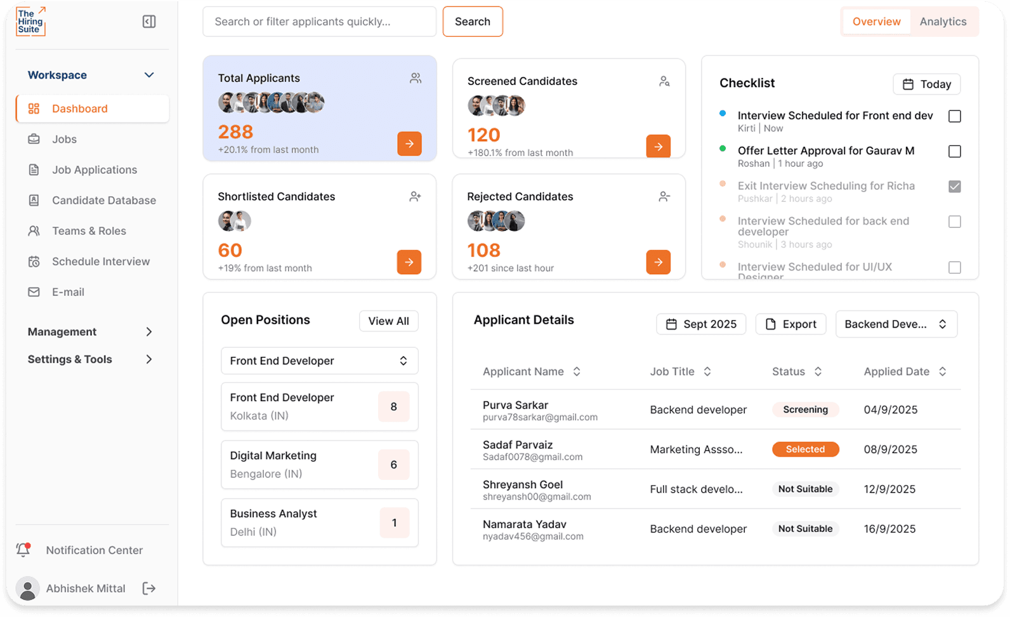Open Notification Center bell icon
Viewport: 1010px width, 617px height.
[23, 550]
